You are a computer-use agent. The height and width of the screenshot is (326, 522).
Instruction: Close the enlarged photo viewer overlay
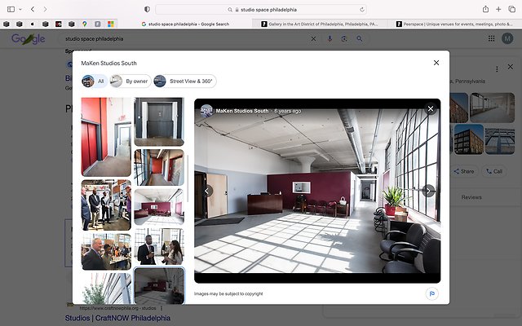[431, 108]
